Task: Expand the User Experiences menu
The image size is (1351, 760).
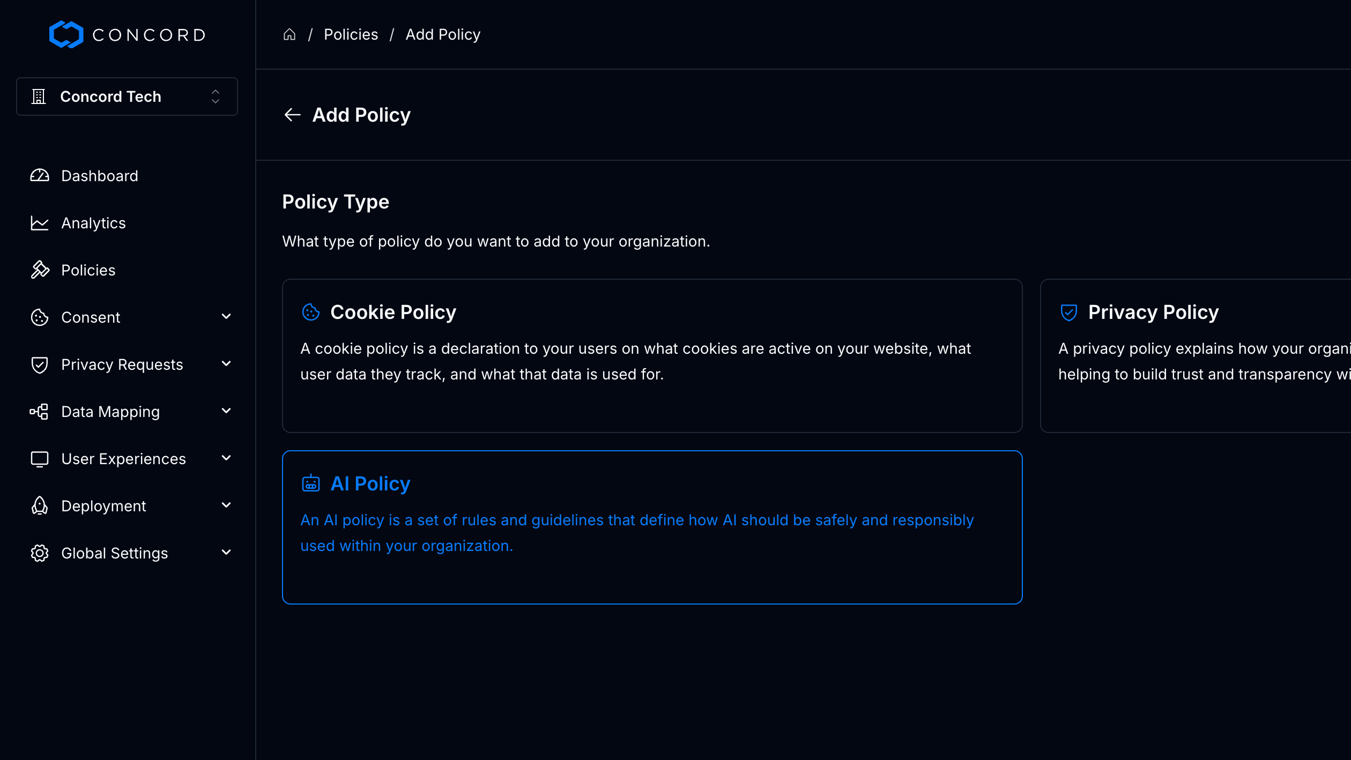Action: click(226, 458)
